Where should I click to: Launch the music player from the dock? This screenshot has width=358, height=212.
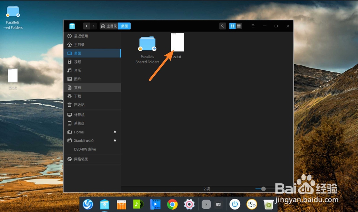click(138, 204)
